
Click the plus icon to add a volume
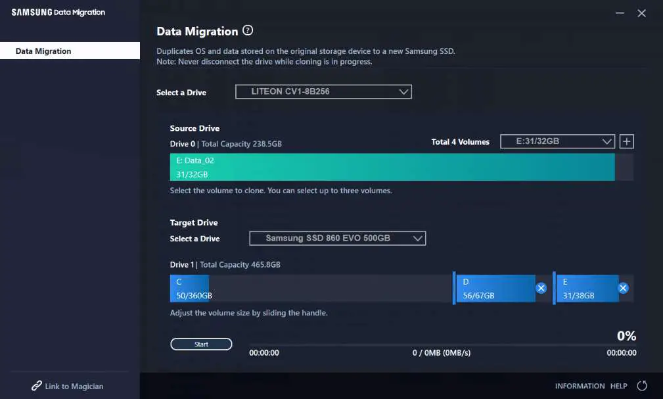[626, 141]
